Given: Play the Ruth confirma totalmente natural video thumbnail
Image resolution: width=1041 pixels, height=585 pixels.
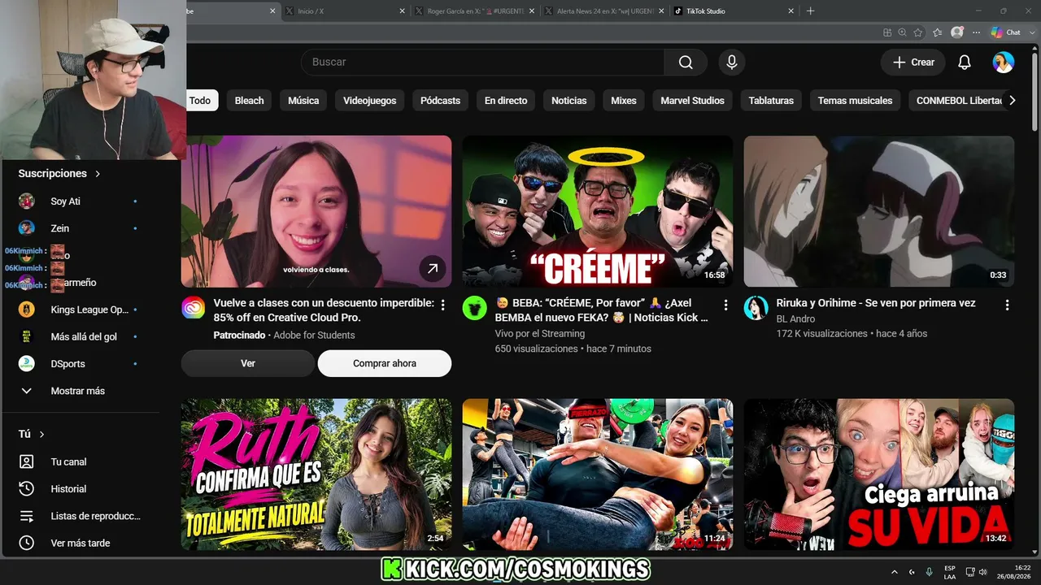Looking at the screenshot, I should (x=316, y=474).
